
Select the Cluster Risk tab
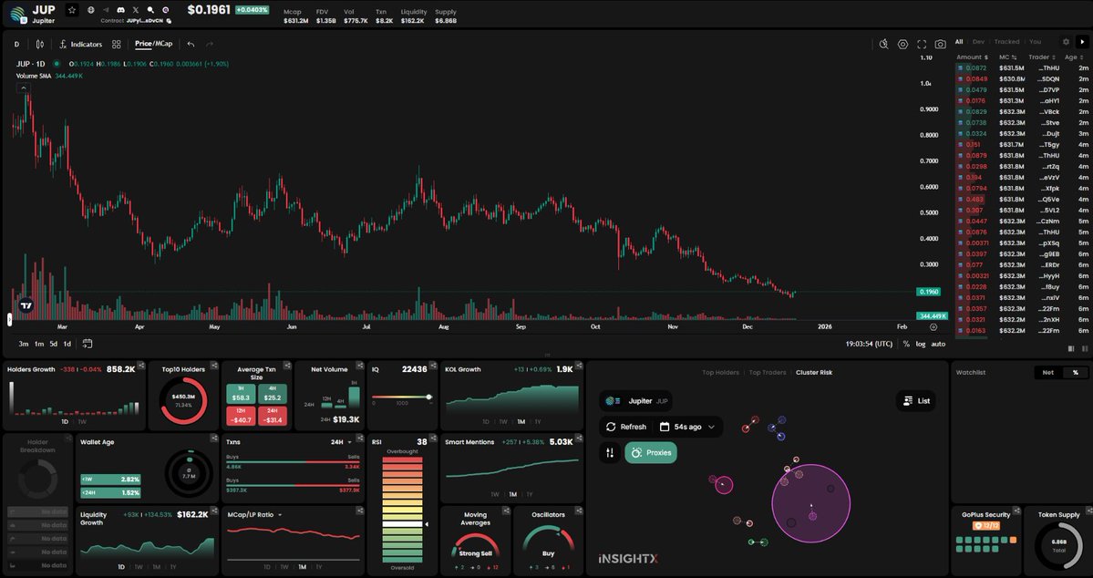[x=814, y=372]
